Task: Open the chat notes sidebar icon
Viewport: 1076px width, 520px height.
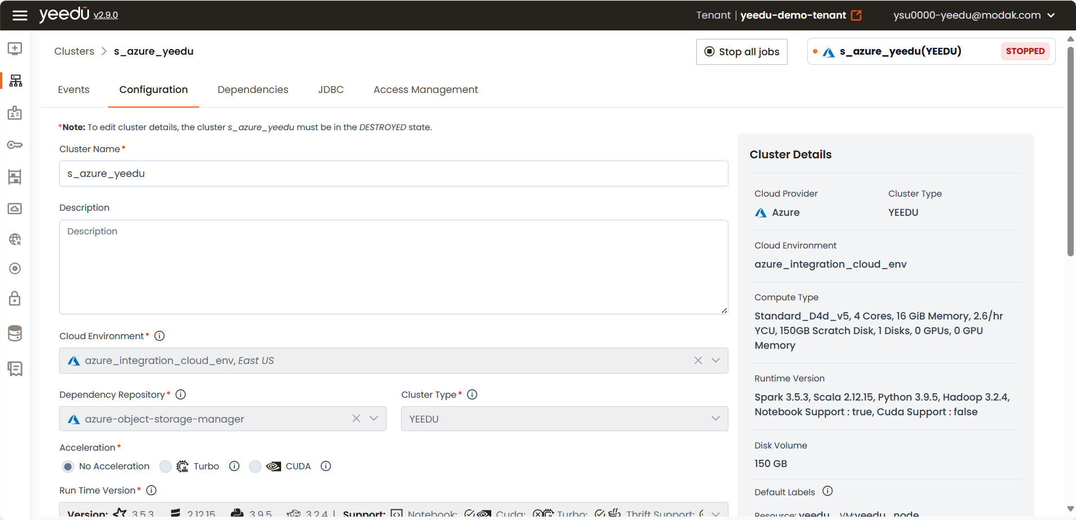Action: pos(15,368)
